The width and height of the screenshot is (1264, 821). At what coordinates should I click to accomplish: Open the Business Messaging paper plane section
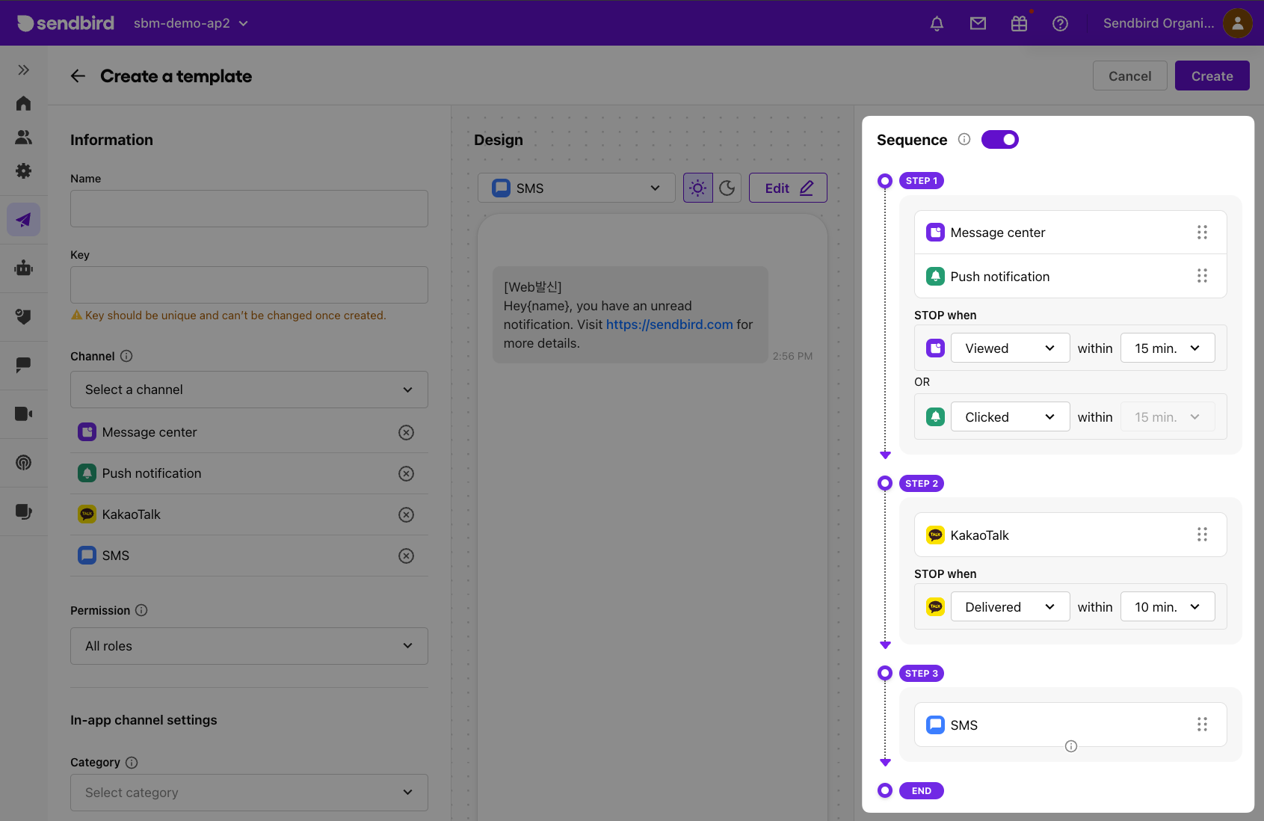point(23,219)
